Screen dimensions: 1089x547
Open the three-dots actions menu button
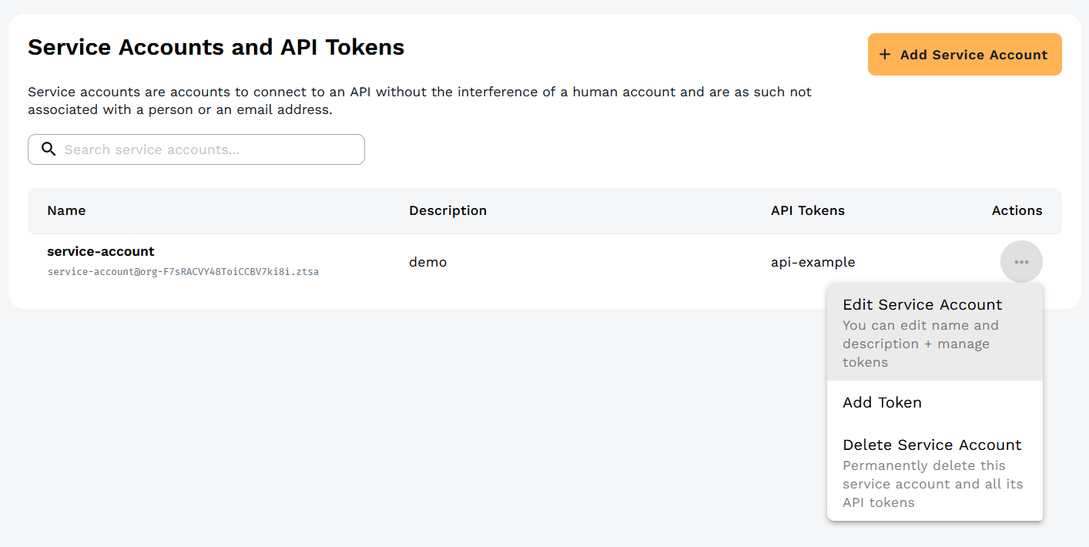tap(1021, 262)
